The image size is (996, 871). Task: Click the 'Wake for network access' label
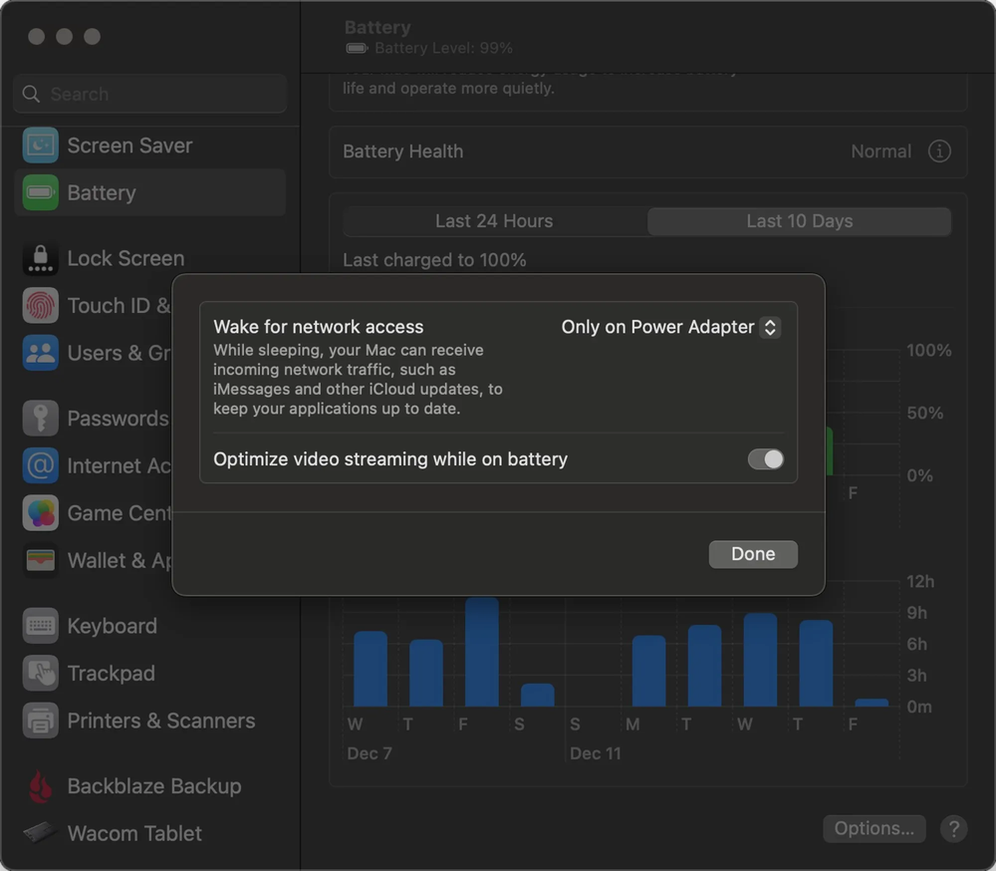[x=319, y=327]
